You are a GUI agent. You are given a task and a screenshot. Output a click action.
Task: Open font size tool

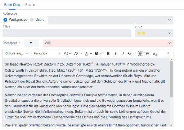(66, 54)
